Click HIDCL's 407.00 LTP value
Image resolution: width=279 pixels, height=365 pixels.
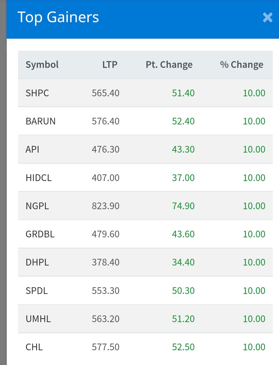tap(106, 178)
